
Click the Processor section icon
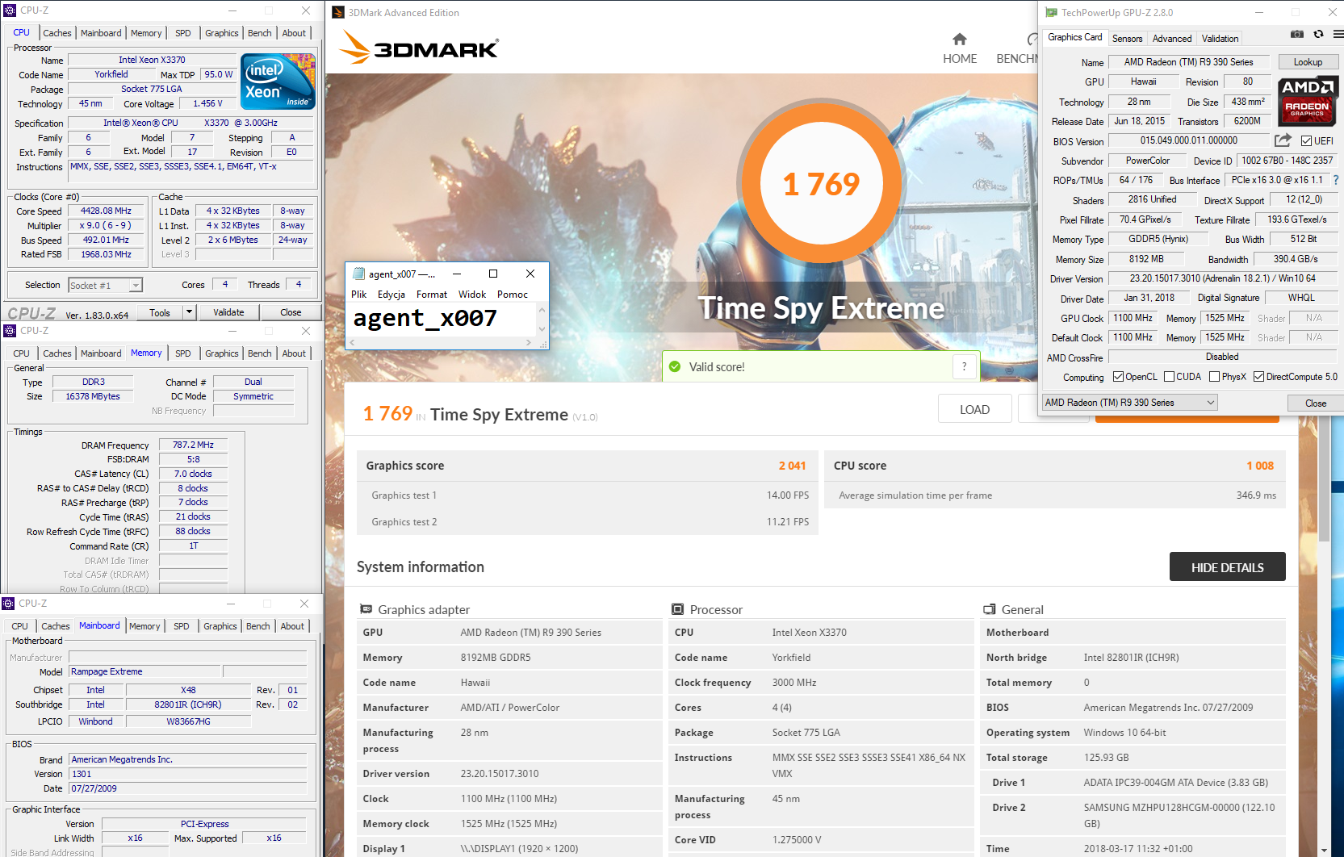677,609
